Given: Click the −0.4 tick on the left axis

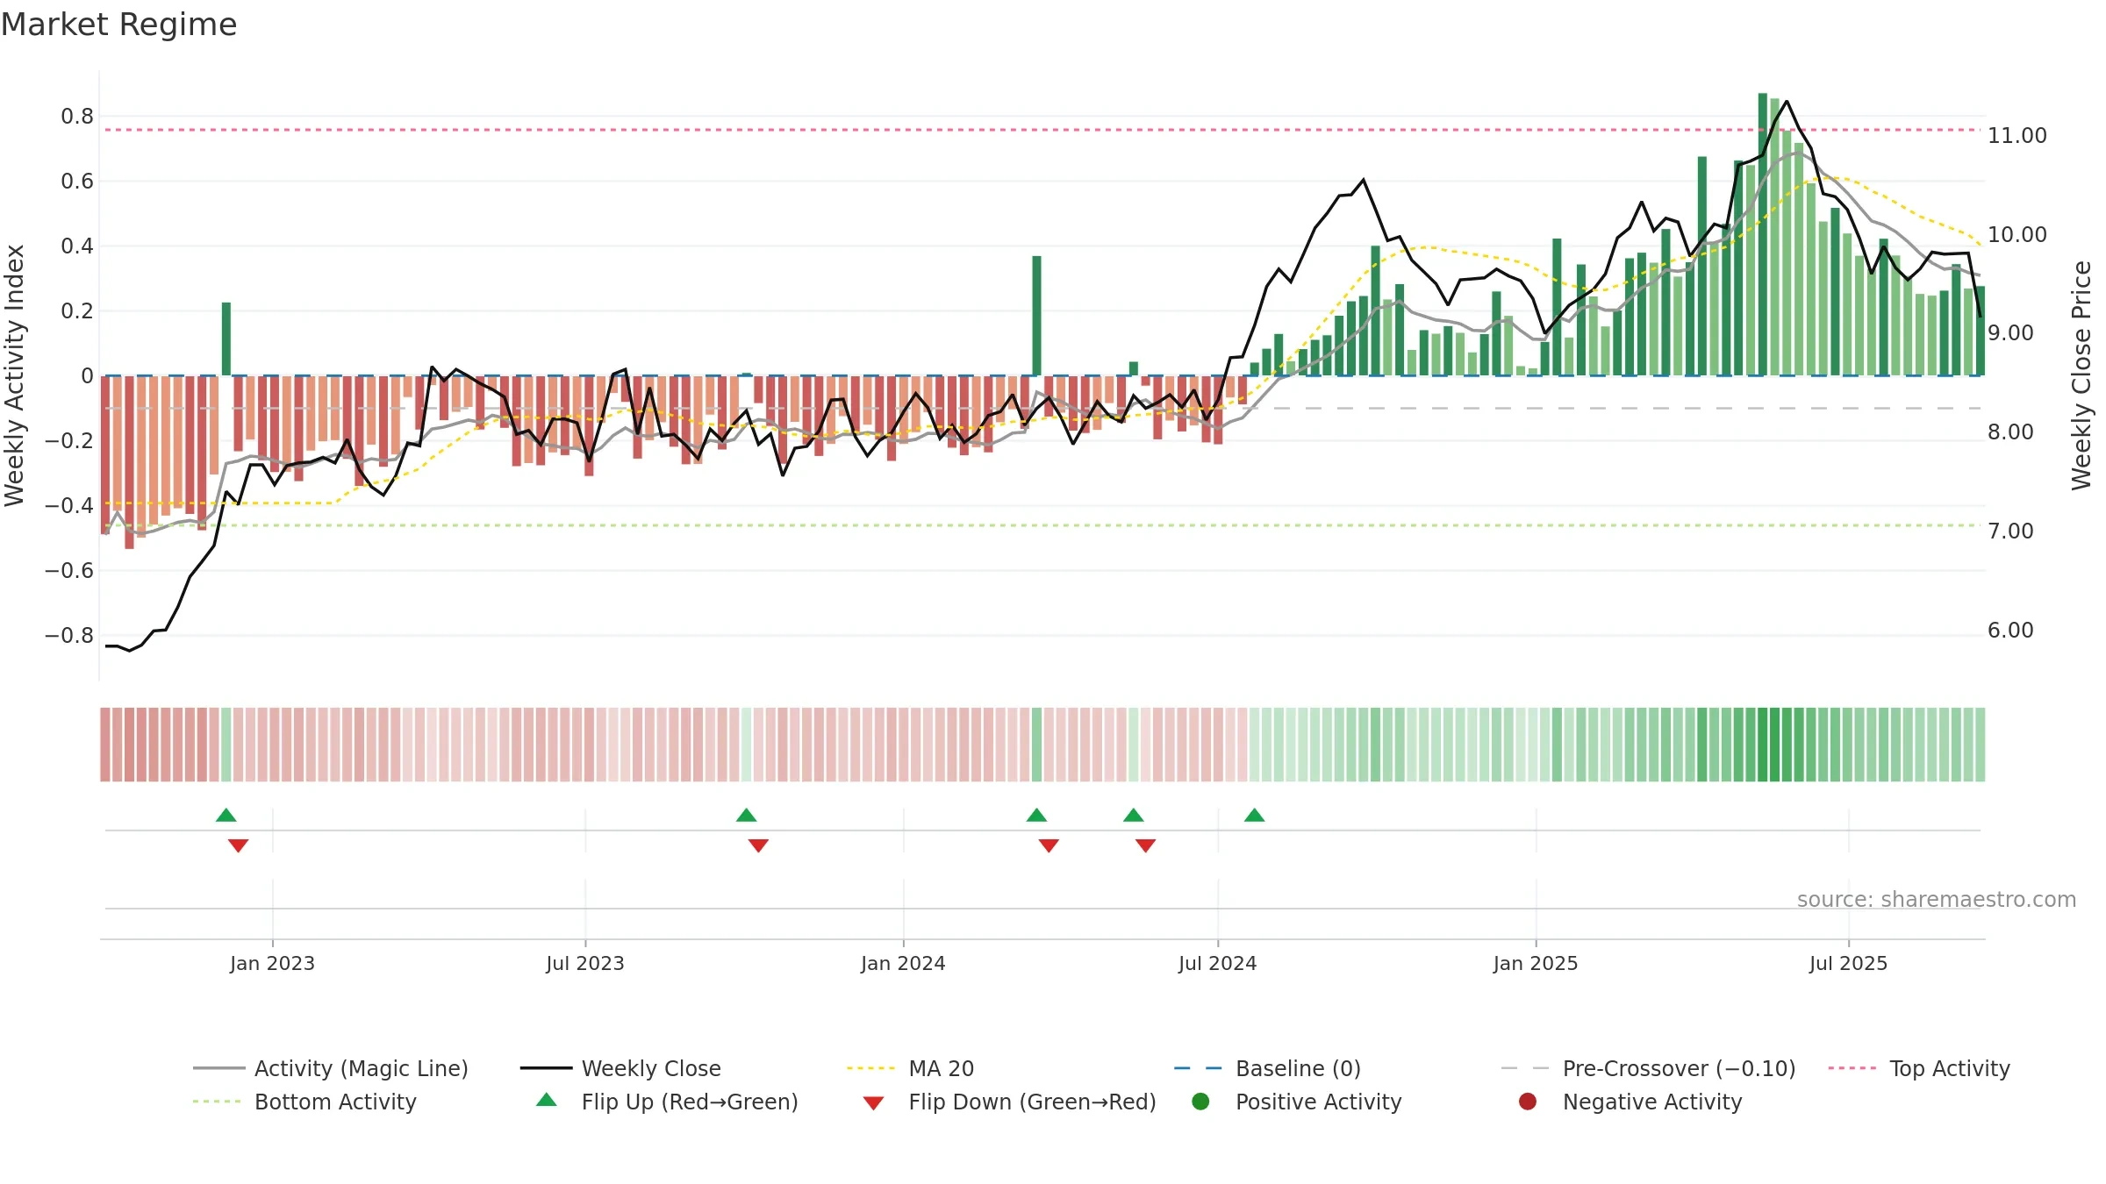Looking at the screenshot, I should 69,506.
